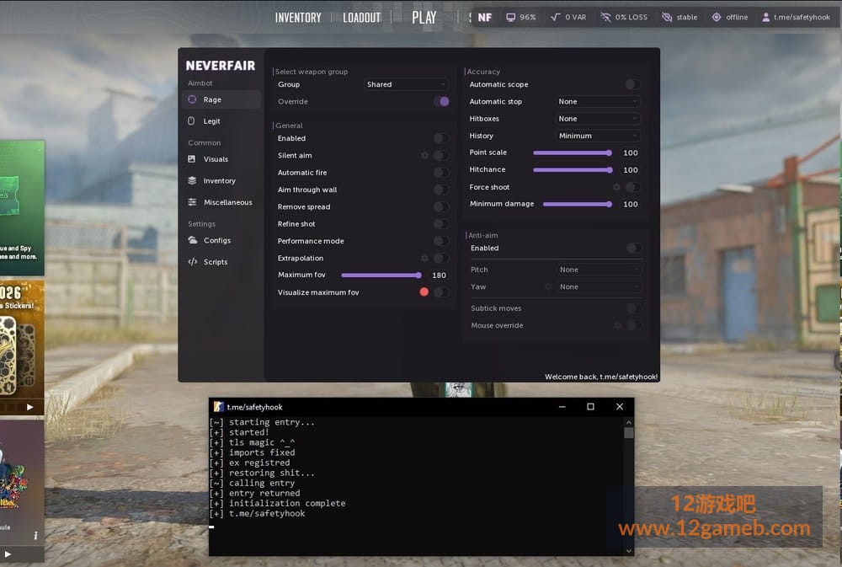Enable Remove spread switch
The image size is (842, 567).
tap(441, 207)
